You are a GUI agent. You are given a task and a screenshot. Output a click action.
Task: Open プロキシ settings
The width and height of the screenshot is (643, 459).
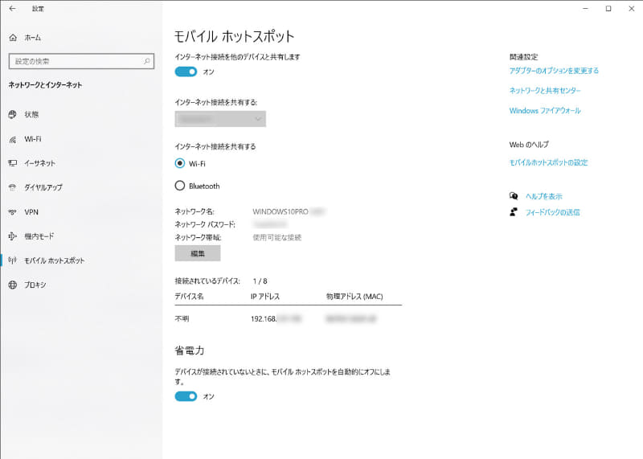pyautogui.click(x=35, y=285)
